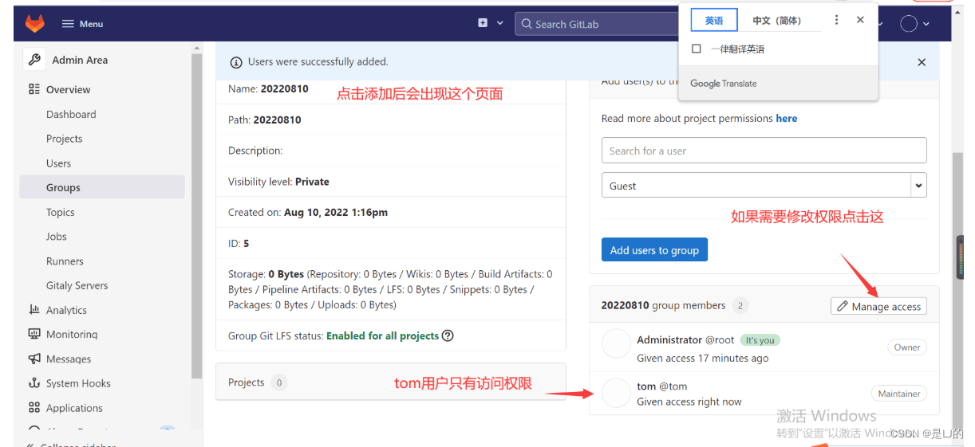Click the Monitoring monitor icon
Screen dimensions: 975x447
pyautogui.click(x=34, y=335)
